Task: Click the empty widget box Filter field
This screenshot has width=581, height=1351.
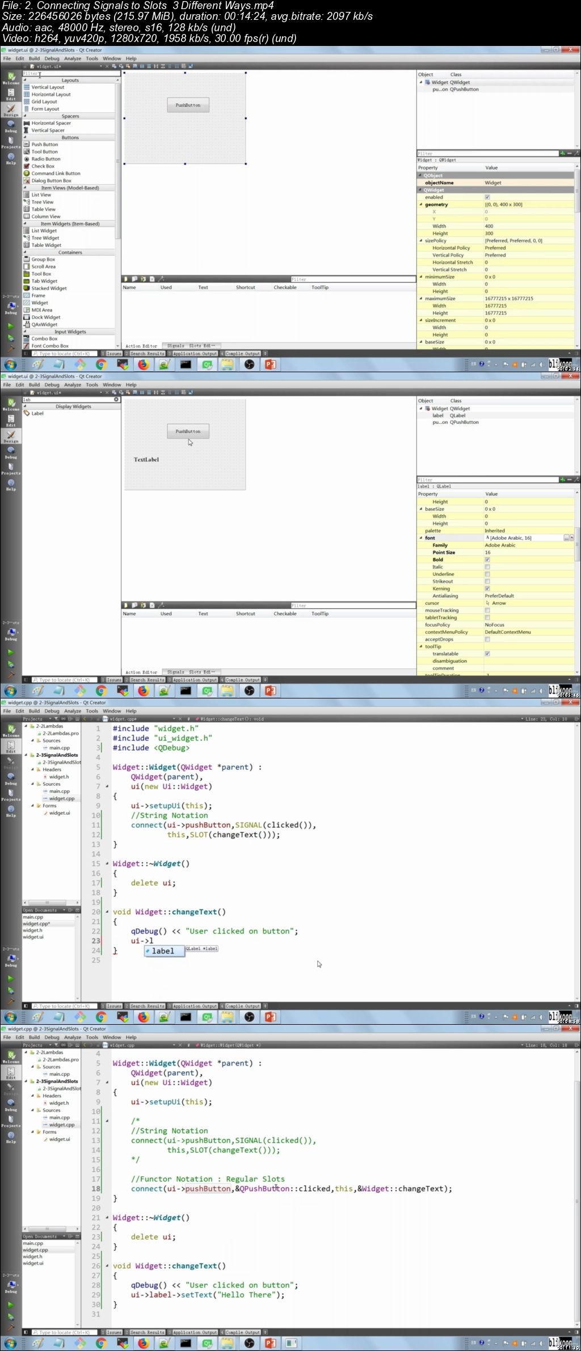Action: tap(71, 73)
